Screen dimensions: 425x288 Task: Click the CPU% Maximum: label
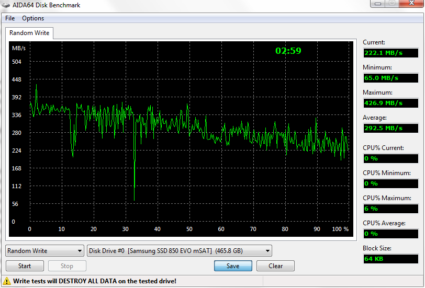(387, 198)
